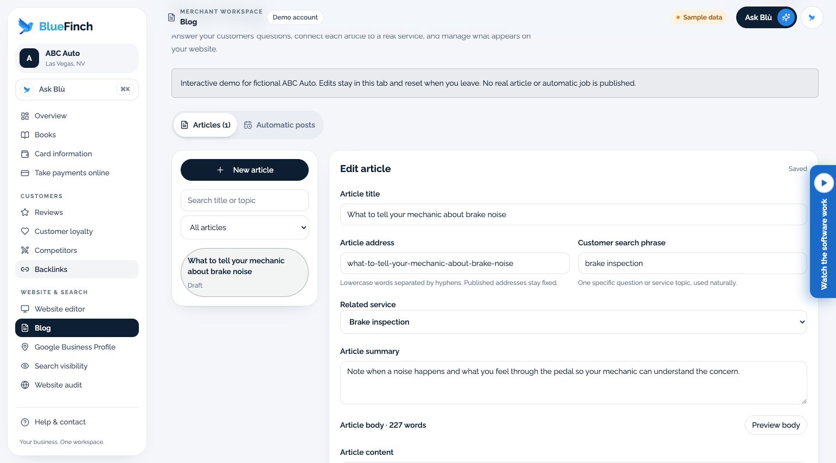Click the Take payments online card icon
836x463 pixels.
tap(25, 173)
